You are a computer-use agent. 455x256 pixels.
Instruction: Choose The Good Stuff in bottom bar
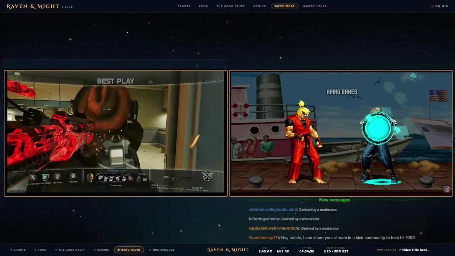(x=70, y=250)
